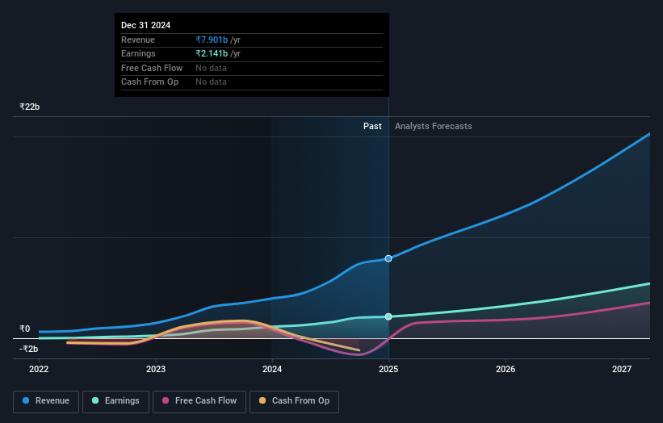
Task: Click the 2027 x-axis label
Action: pyautogui.click(x=622, y=369)
